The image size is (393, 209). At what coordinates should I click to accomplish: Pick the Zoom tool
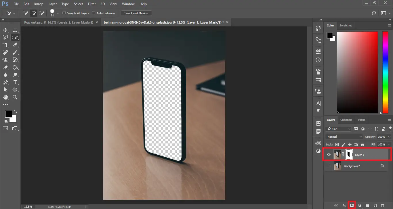click(15, 97)
